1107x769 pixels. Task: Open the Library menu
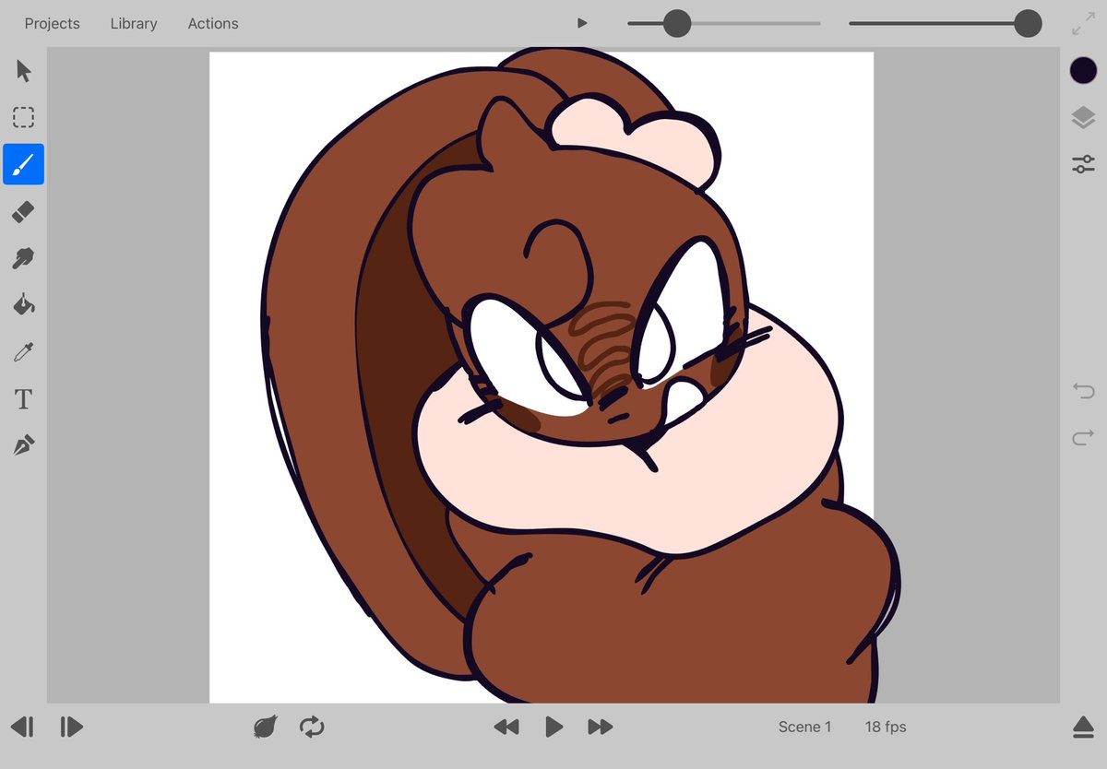tap(134, 24)
